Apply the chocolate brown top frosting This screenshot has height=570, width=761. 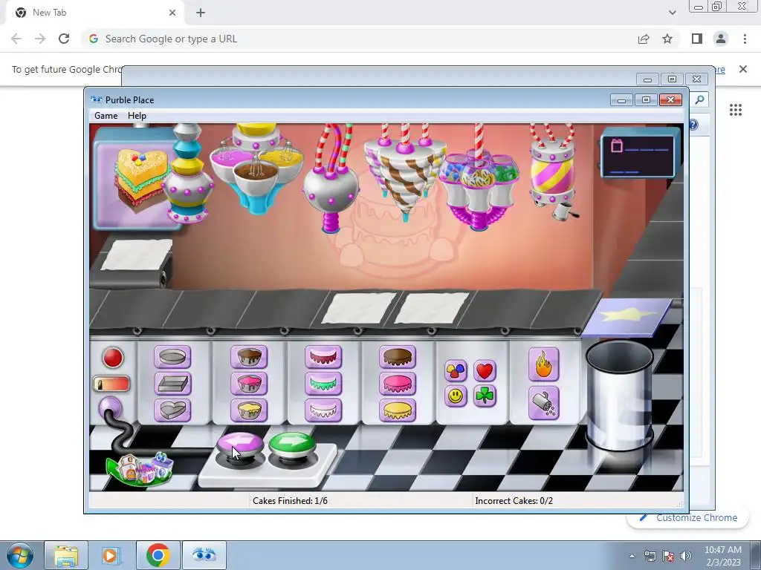[x=398, y=357]
